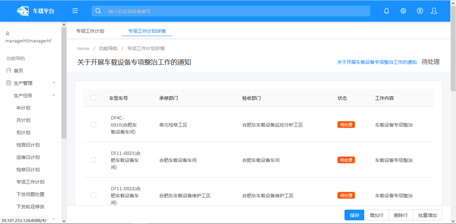This screenshot has height=224, width=456.
Task: Open the settings gear icon
Action: (403, 11)
